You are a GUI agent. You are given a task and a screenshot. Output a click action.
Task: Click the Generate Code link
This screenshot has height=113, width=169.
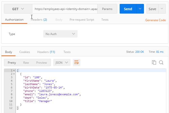click(155, 20)
